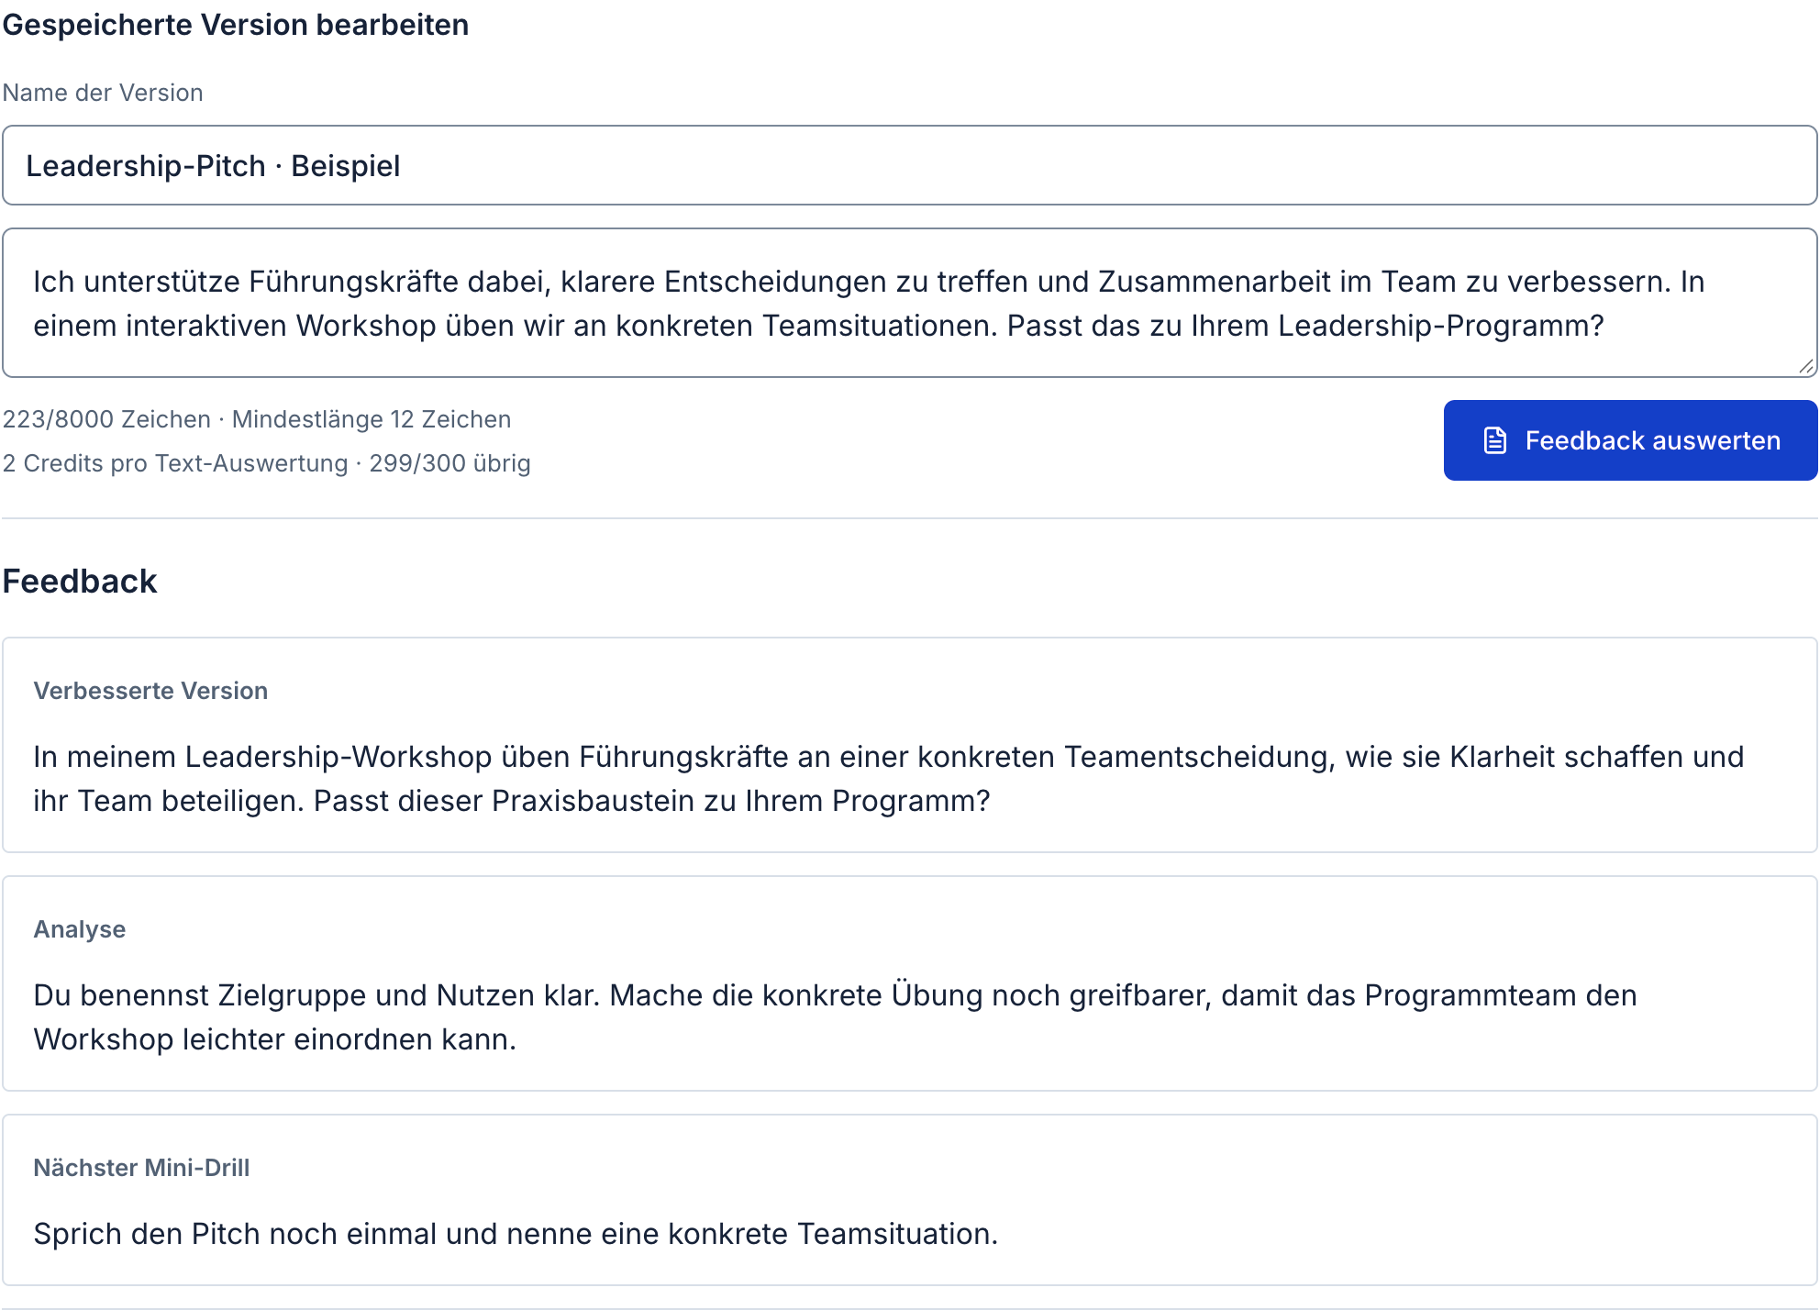Image resolution: width=1820 pixels, height=1310 pixels.
Task: Click the drill text 'Sprich den Pitch noch einmal'
Action: click(516, 1234)
